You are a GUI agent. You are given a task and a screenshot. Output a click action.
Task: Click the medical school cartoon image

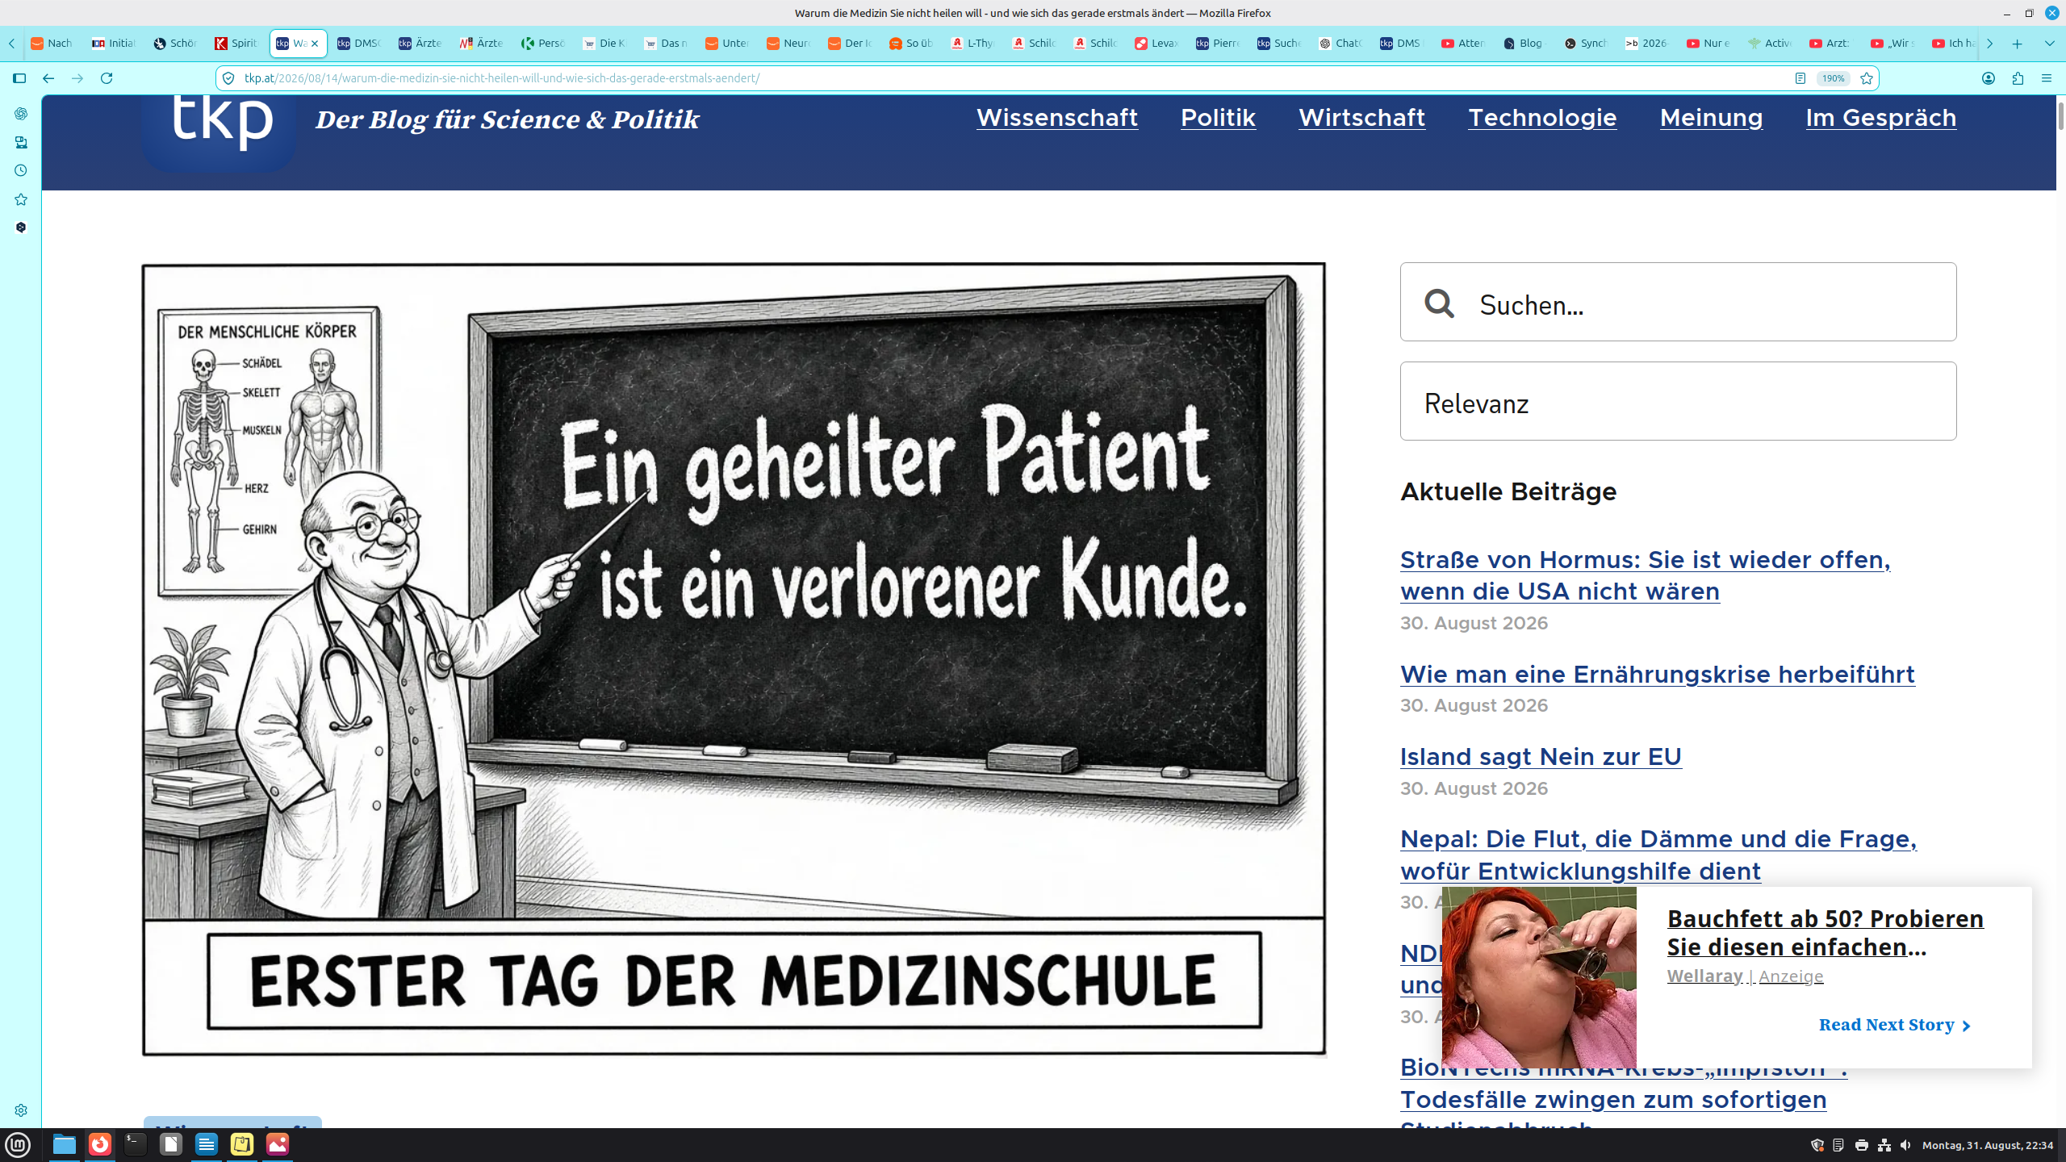pyautogui.click(x=734, y=659)
